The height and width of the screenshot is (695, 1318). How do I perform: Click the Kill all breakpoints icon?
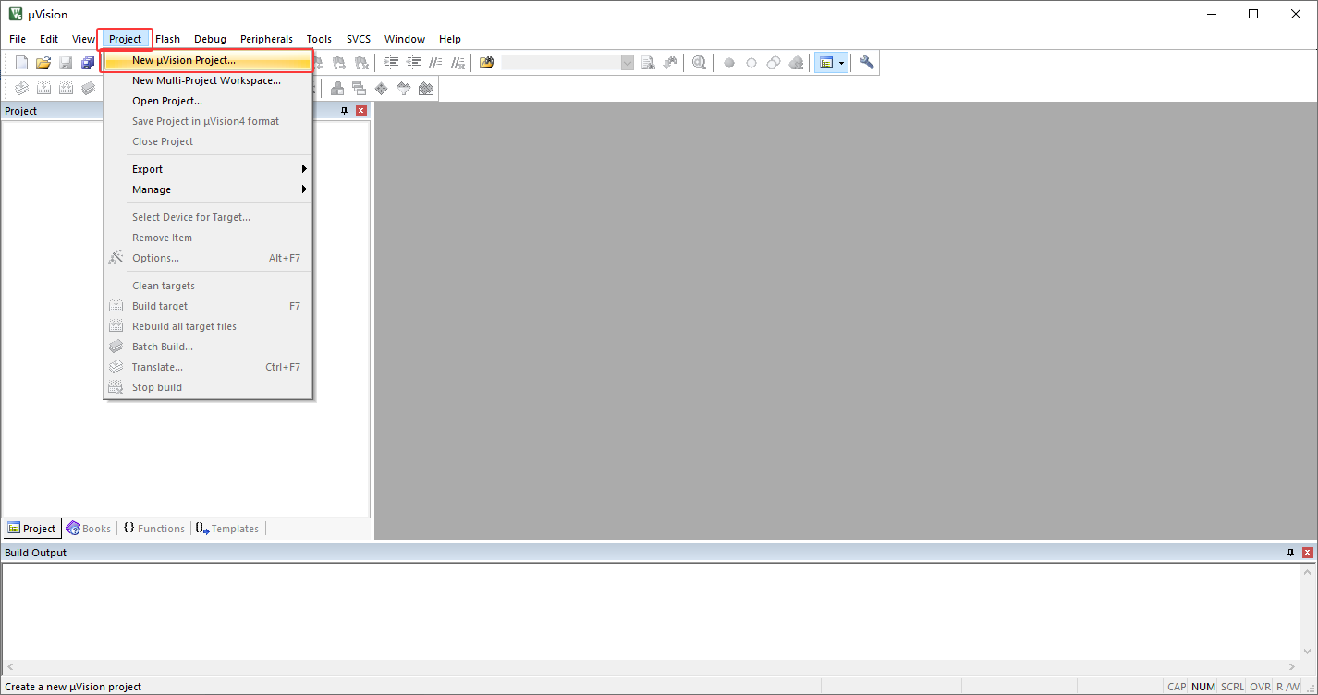click(796, 63)
